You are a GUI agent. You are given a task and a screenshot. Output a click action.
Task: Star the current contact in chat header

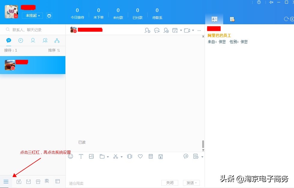[x=148, y=30]
